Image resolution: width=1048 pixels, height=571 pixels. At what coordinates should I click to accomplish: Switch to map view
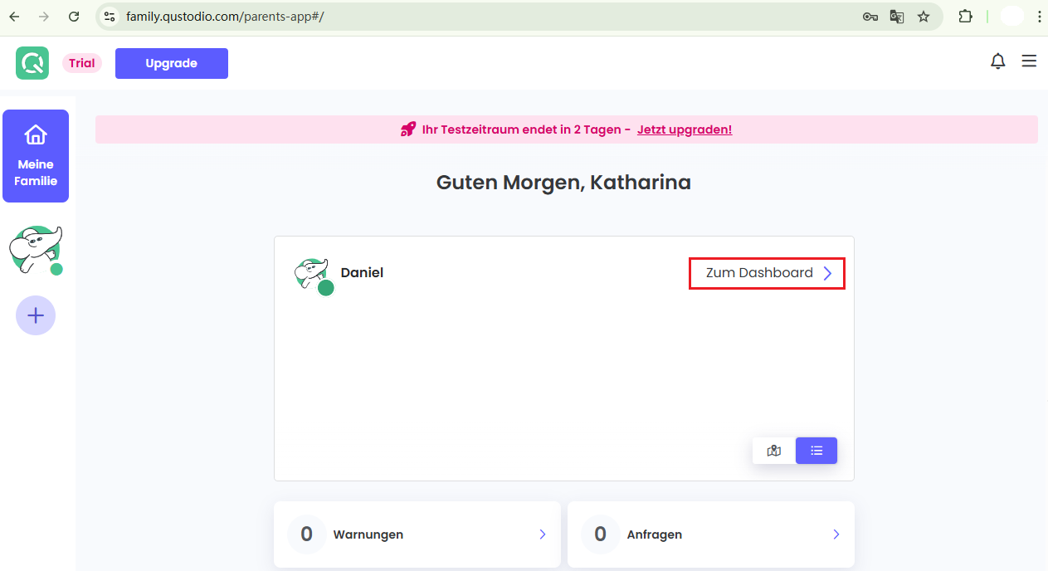pyautogui.click(x=774, y=451)
